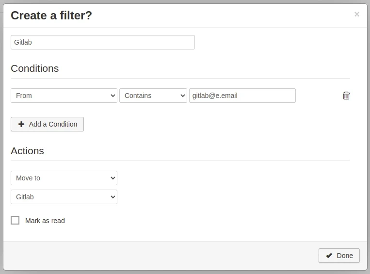Viewport: 370px width, 274px height.
Task: Click the Actions section heading
Action: (27, 151)
